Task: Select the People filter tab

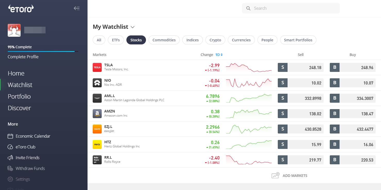Action: coord(267,40)
